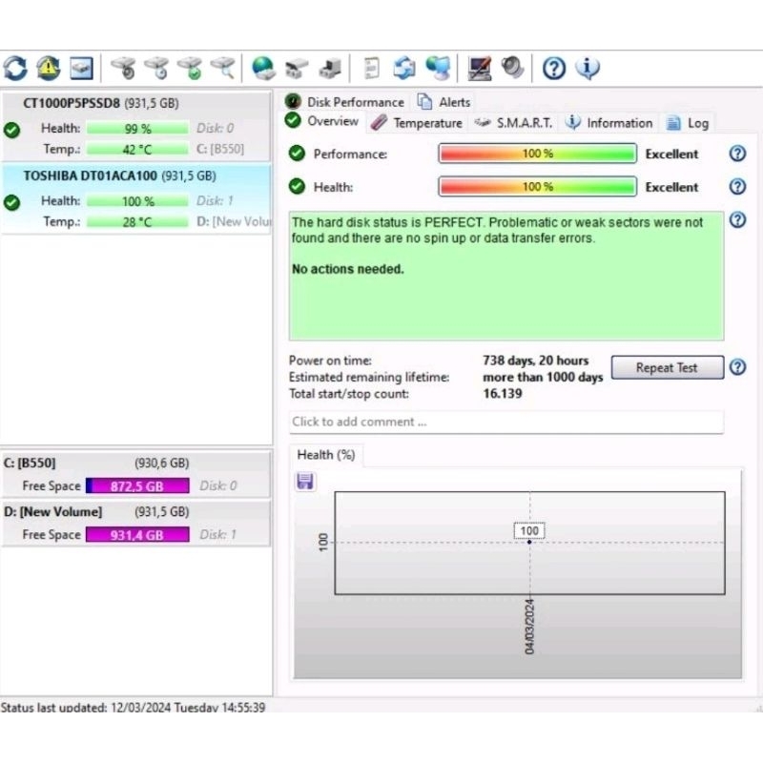Click the report document toolbar icon
This screenshot has width=763, height=763.
[371, 68]
